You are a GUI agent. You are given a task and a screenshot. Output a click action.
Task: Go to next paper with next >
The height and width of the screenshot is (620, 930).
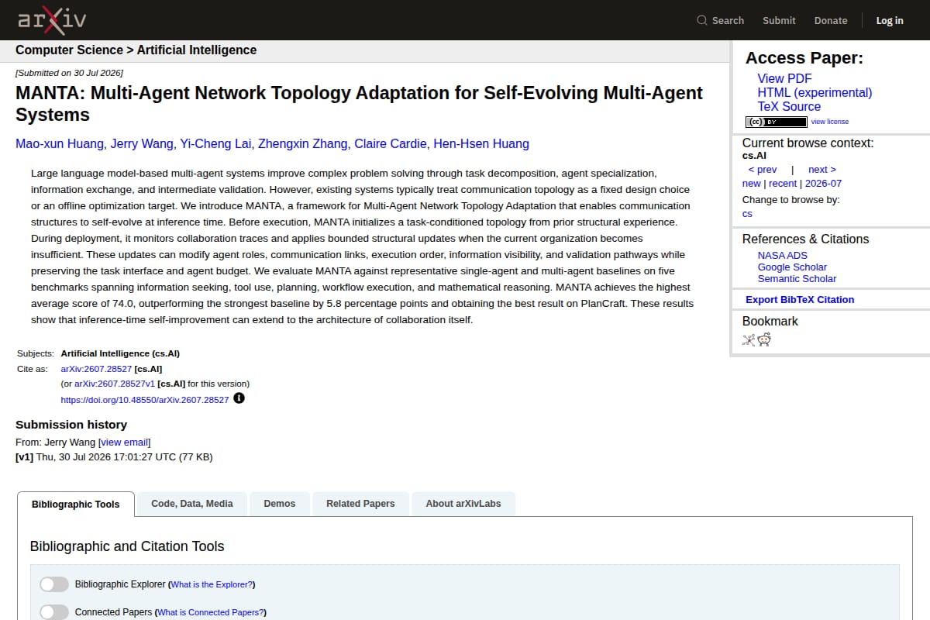pyautogui.click(x=822, y=170)
